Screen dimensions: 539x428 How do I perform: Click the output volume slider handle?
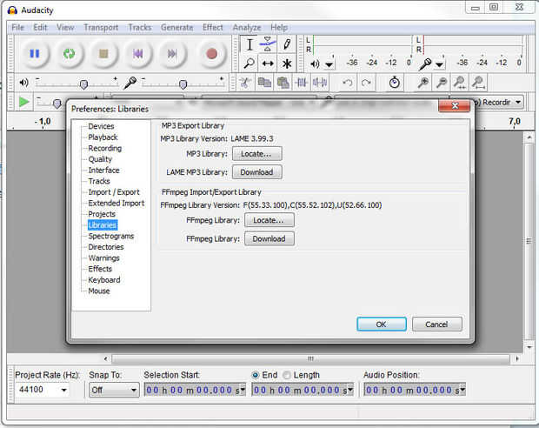(x=83, y=84)
